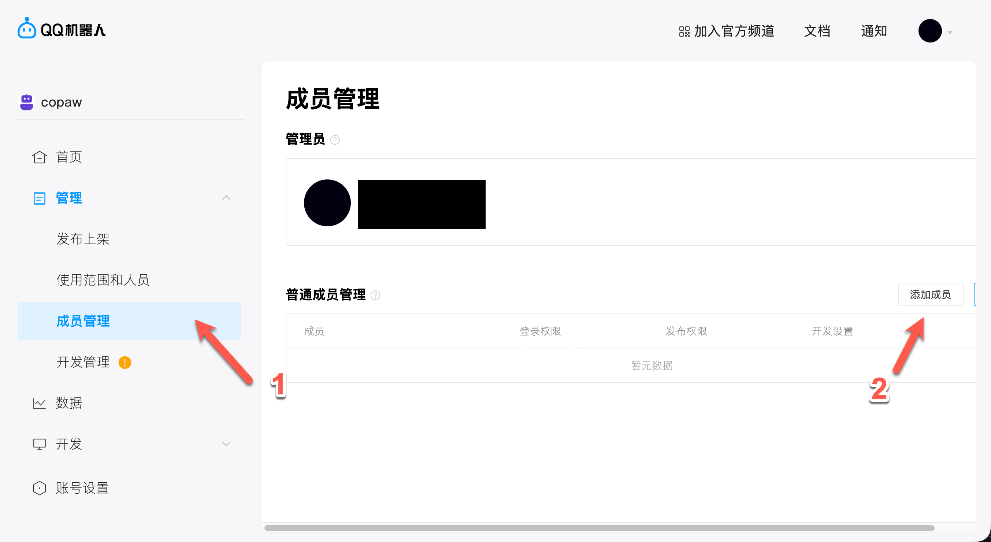Select 使用范围和人员 in the sidebar

pyautogui.click(x=103, y=280)
